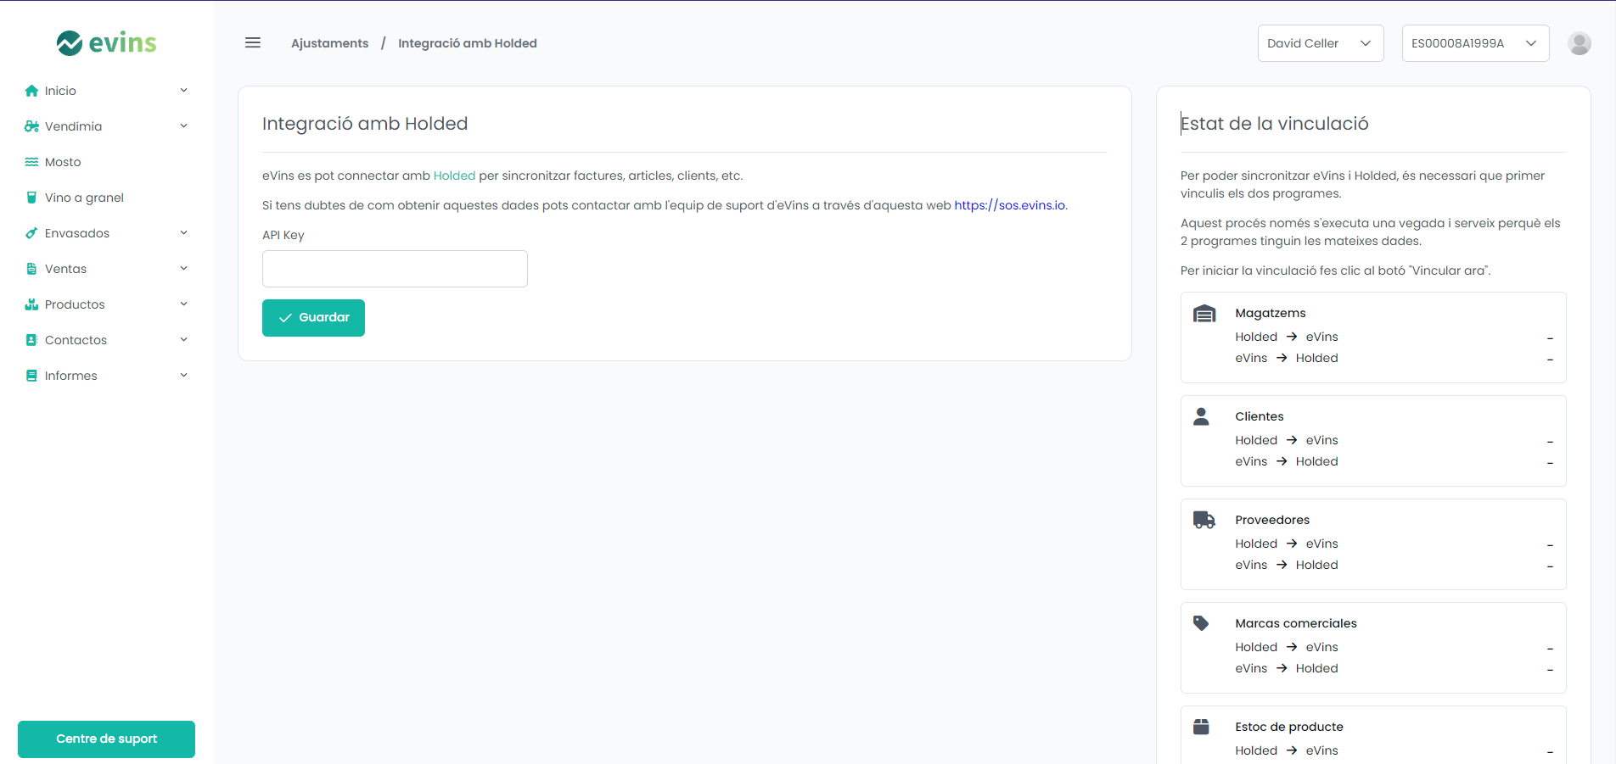Image resolution: width=1616 pixels, height=764 pixels.
Task: Click the Contactos address book icon
Action: click(31, 340)
